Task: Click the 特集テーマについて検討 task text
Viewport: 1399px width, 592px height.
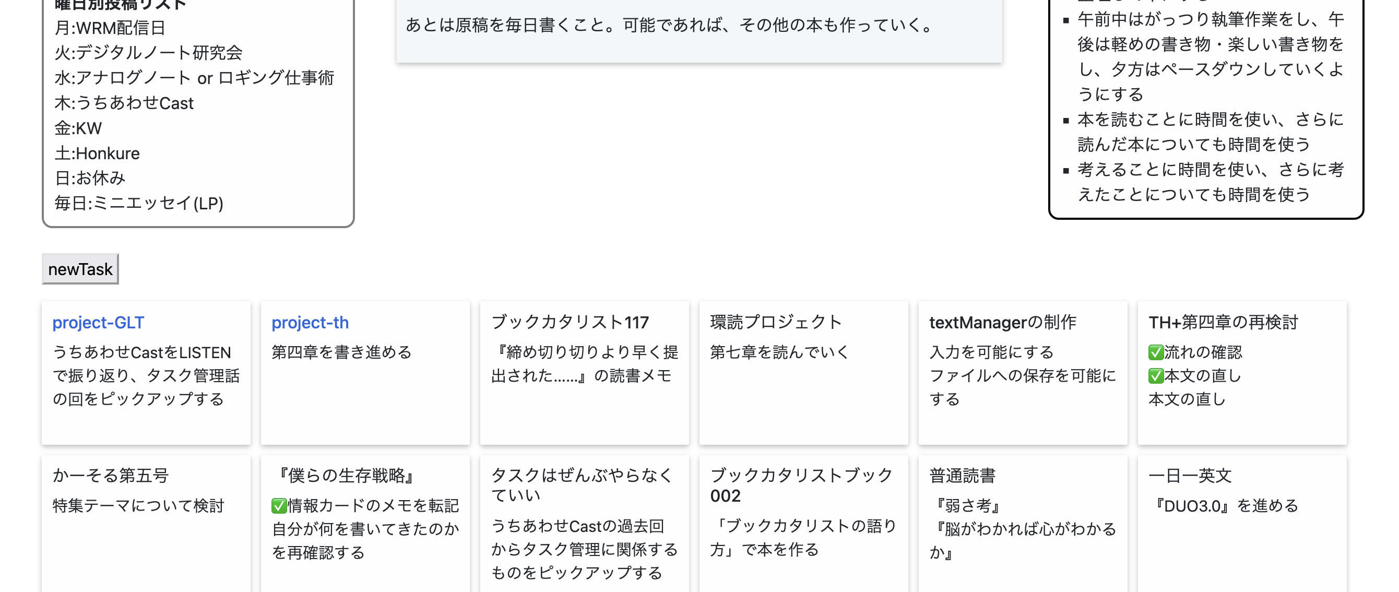Action: tap(138, 506)
